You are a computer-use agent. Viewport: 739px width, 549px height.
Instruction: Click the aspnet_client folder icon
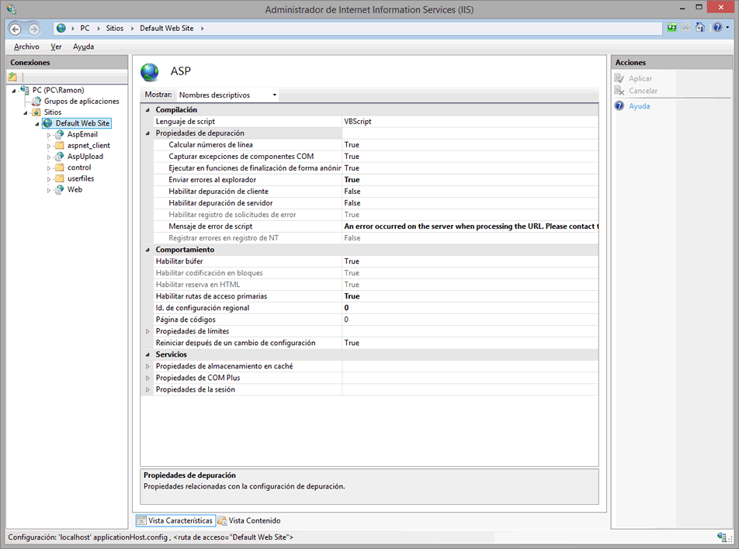point(59,145)
